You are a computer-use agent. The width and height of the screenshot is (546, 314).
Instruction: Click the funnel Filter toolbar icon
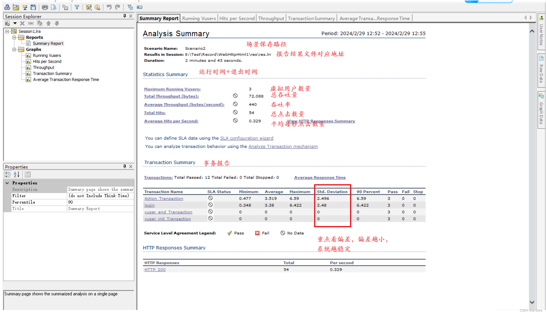point(77,7)
